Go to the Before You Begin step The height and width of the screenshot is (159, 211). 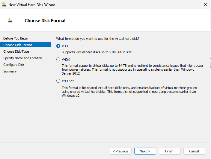pyautogui.click(x=16, y=38)
